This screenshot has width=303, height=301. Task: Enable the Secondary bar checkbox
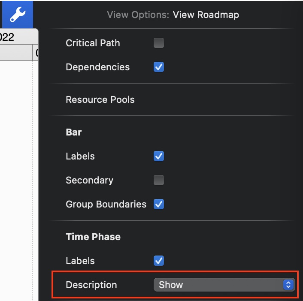click(159, 180)
